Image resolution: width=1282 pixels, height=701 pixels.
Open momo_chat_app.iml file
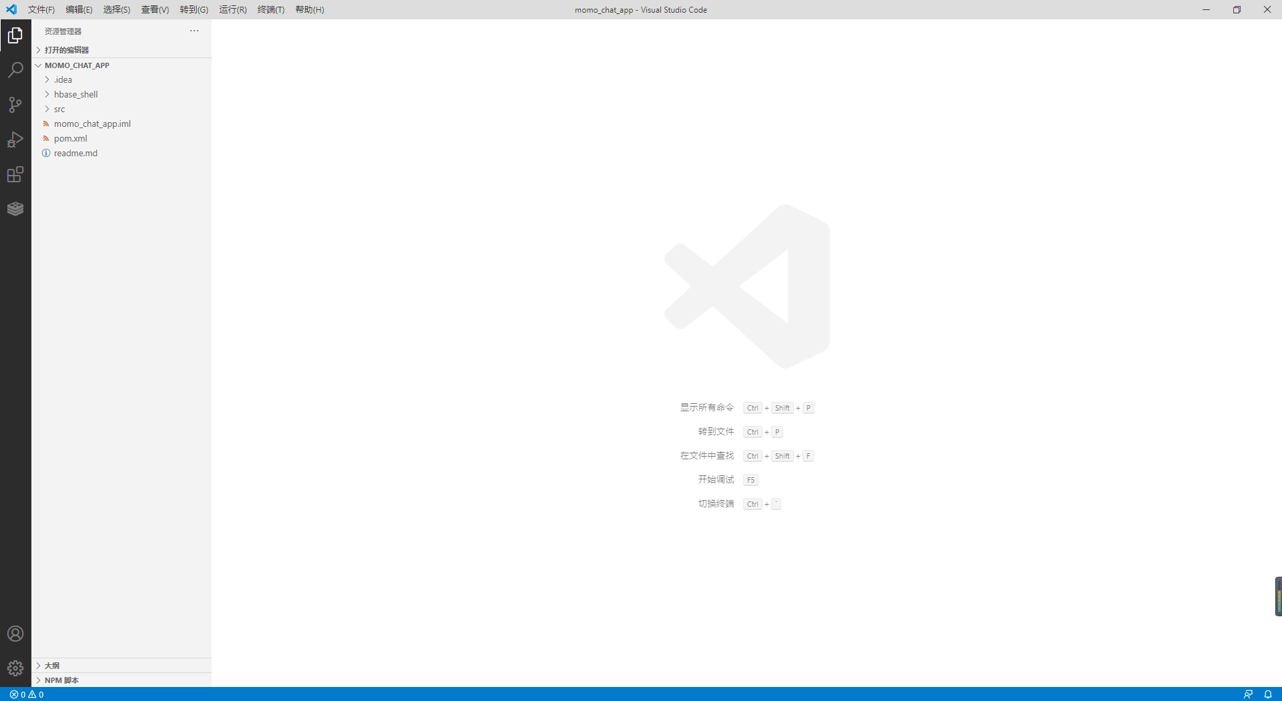[x=122, y=124]
